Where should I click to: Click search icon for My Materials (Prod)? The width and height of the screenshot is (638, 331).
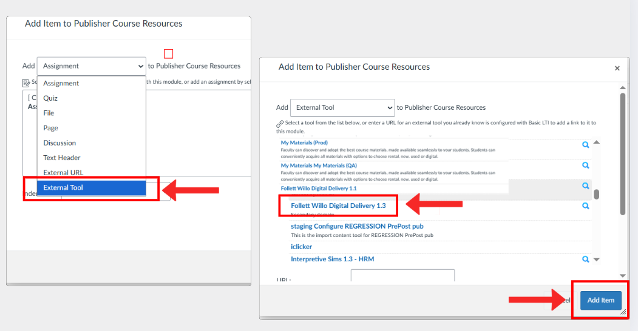pyautogui.click(x=586, y=144)
